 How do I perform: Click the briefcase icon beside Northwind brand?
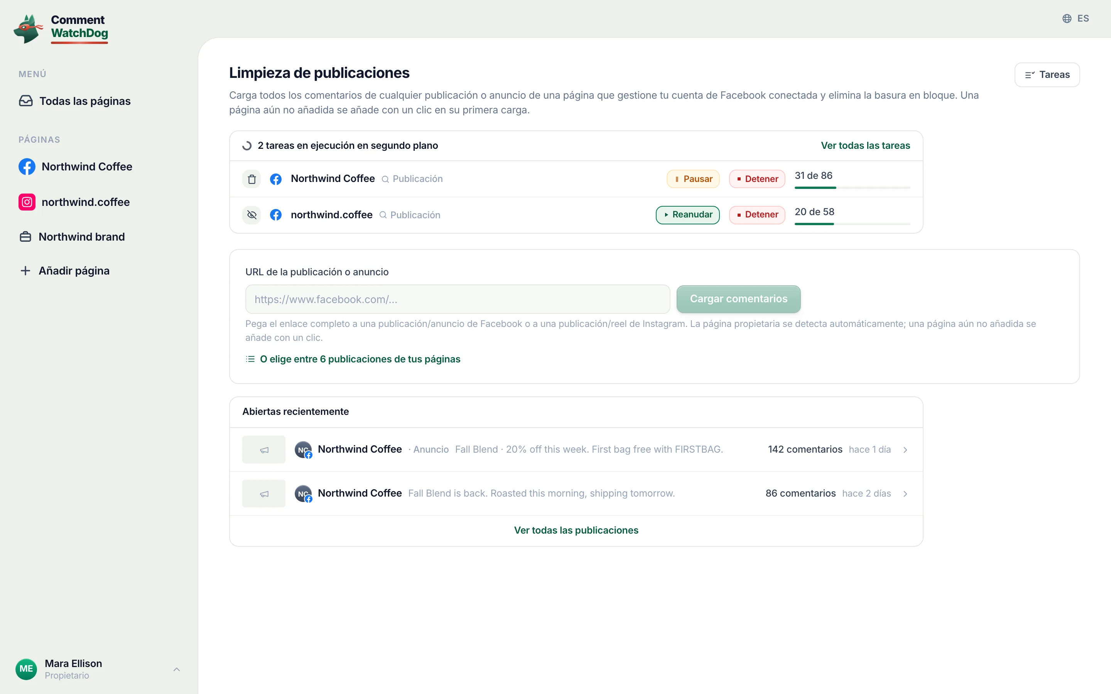26,237
